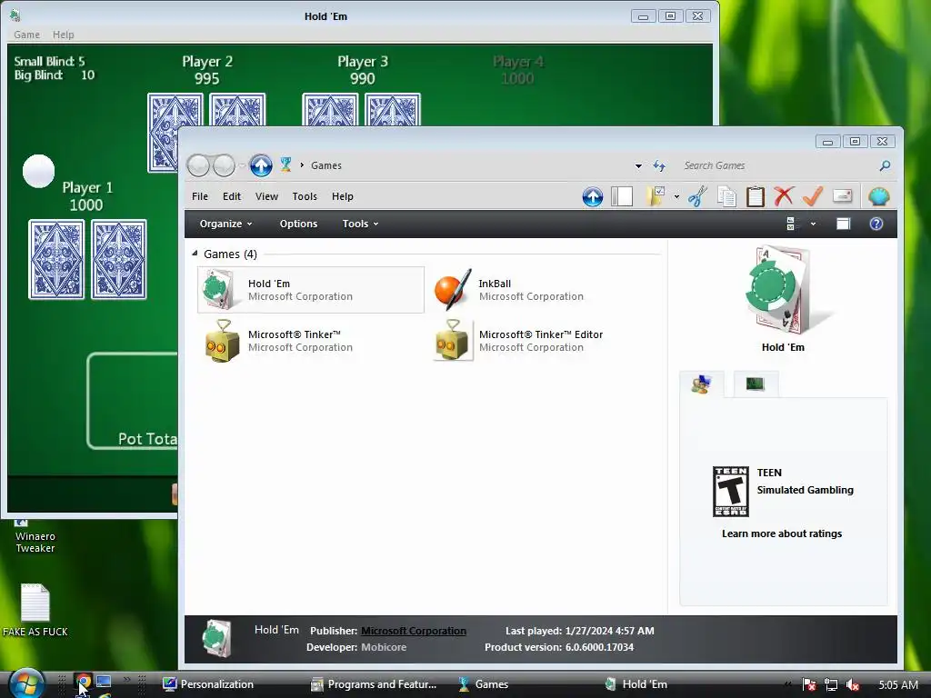Expand the view options arrow in command bar
The image size is (931, 698).
coord(813,224)
